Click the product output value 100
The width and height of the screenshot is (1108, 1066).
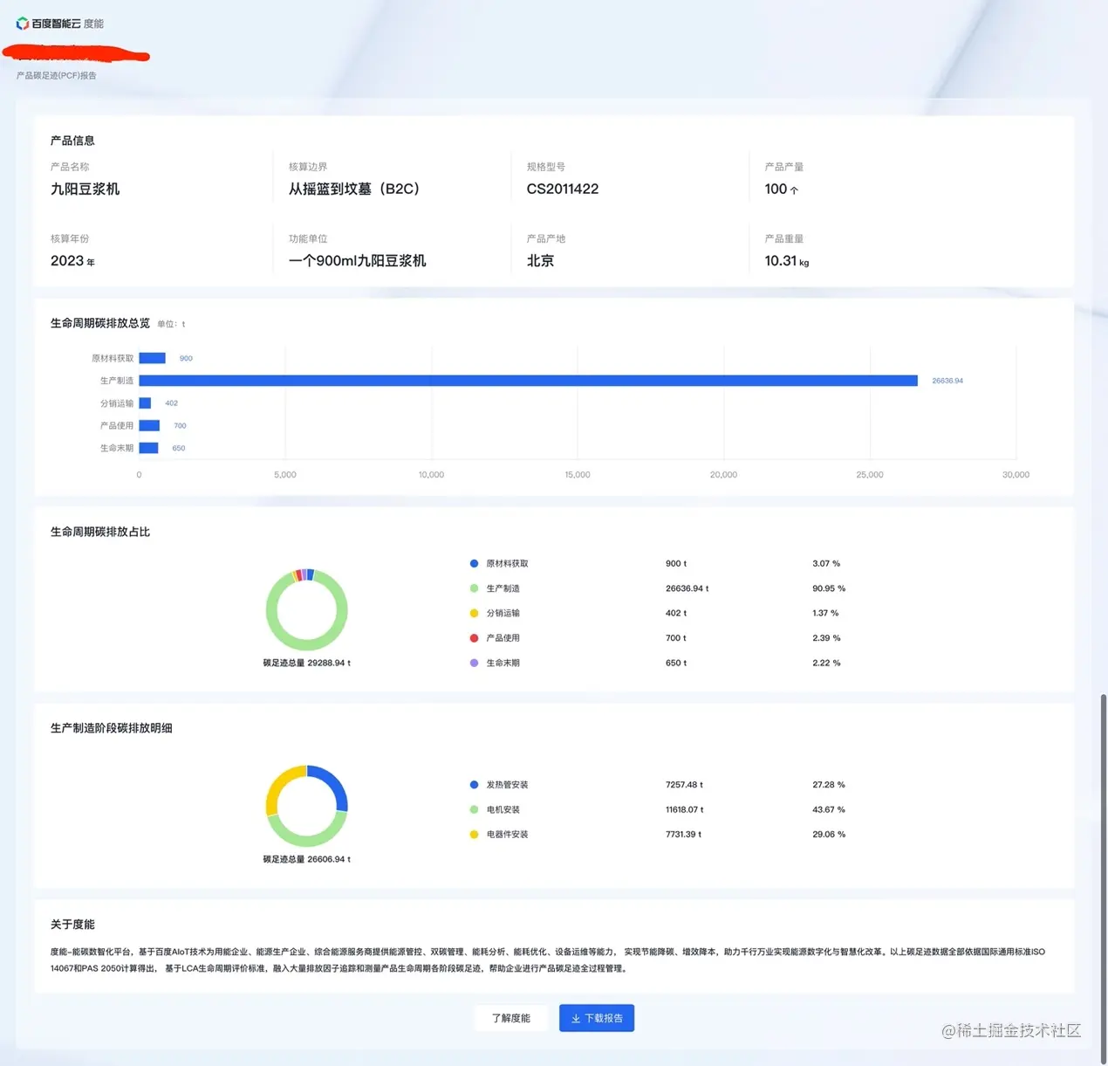[x=776, y=189]
